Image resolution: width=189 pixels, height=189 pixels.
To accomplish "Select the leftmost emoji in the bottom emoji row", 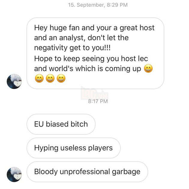I will [39, 79].
